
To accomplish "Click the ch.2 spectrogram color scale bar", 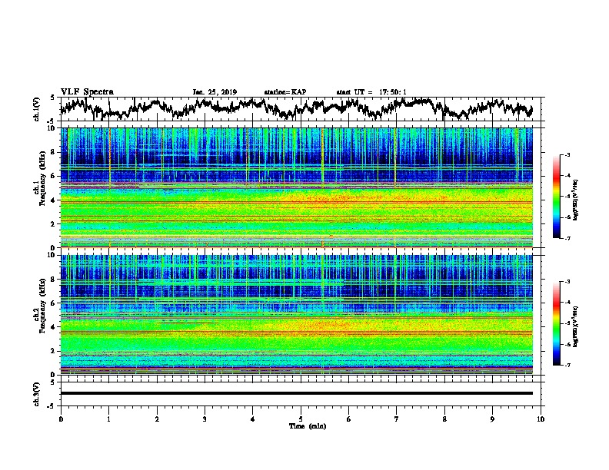I will pos(556,323).
